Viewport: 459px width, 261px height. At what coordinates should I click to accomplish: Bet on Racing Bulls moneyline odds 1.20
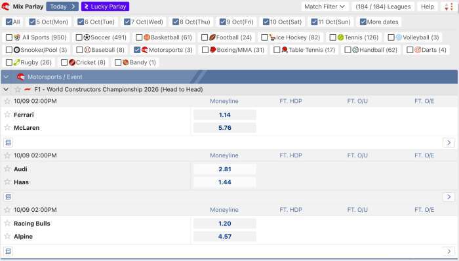225,224
